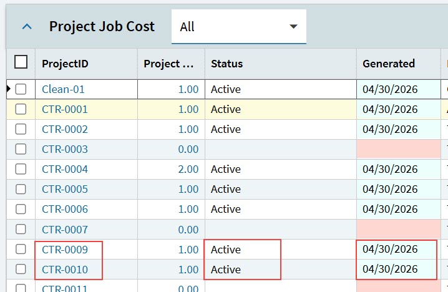Check the CTR-0002 row checkbox
448x292 pixels.
tap(21, 129)
